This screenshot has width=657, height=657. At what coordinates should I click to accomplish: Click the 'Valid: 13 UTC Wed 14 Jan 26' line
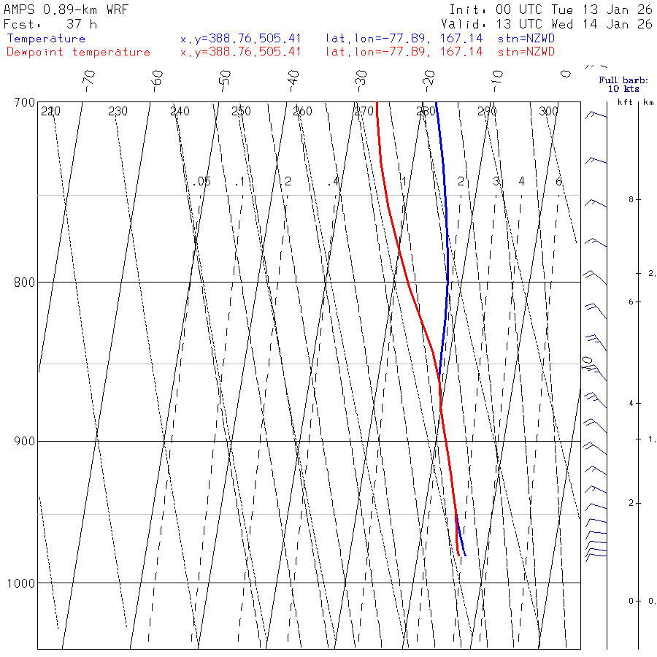pos(547,24)
